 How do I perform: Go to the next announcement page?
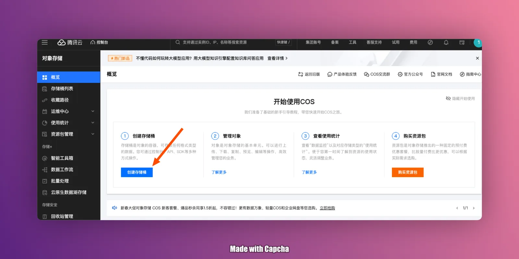tap(474, 208)
